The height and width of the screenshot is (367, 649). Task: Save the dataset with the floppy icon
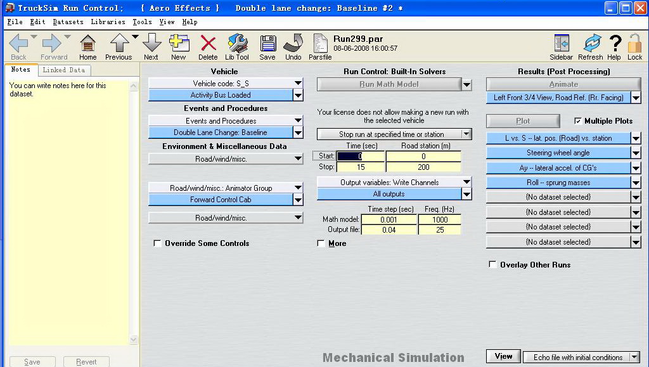point(268,43)
